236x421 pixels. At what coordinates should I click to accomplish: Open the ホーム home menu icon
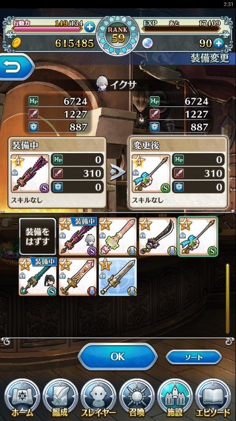[22, 398]
